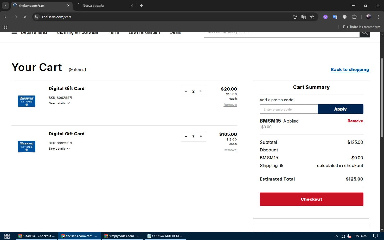This screenshot has height=240, width=384.
Task: Bookmark this page with the star
Action: [x=312, y=17]
